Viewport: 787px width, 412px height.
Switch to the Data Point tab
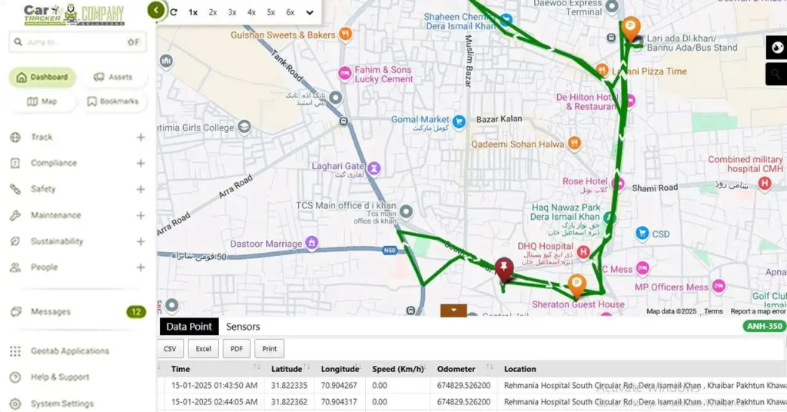(189, 327)
